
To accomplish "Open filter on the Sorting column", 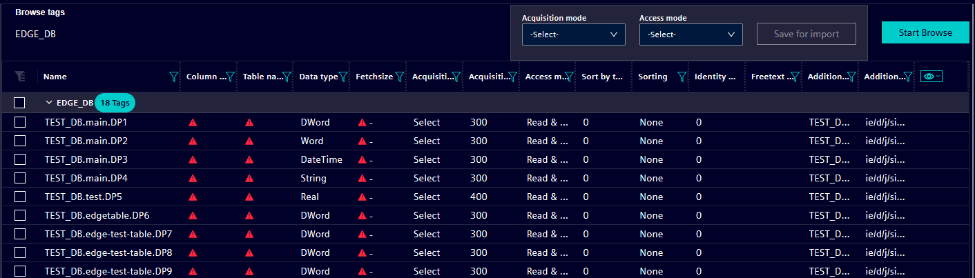I will coord(682,77).
